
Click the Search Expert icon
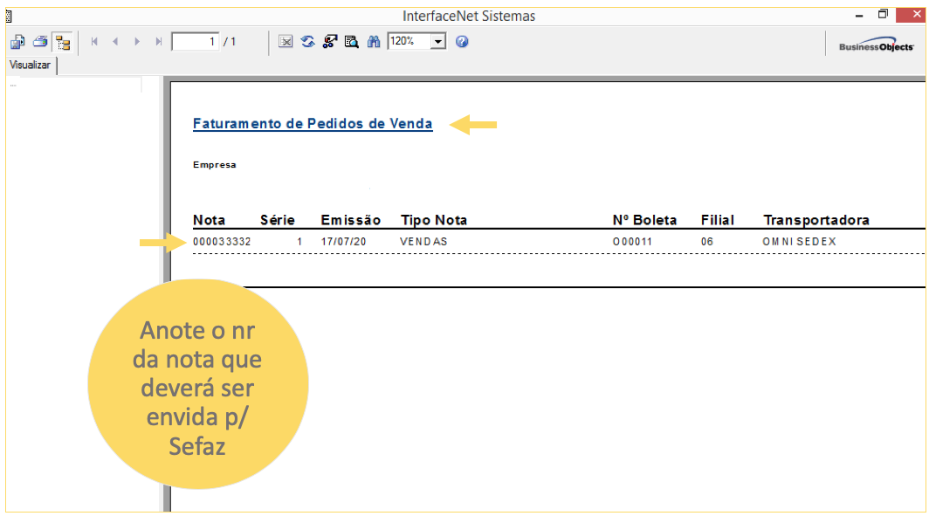pos(330,41)
